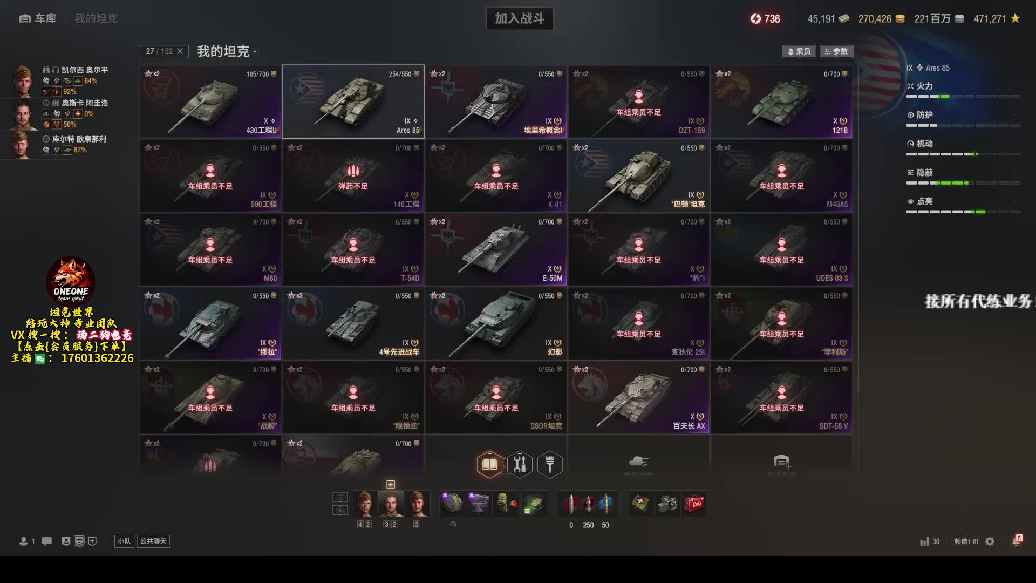The image size is (1036, 583).
Task: Expand the 我的坦克 dropdown header
Action: click(227, 51)
